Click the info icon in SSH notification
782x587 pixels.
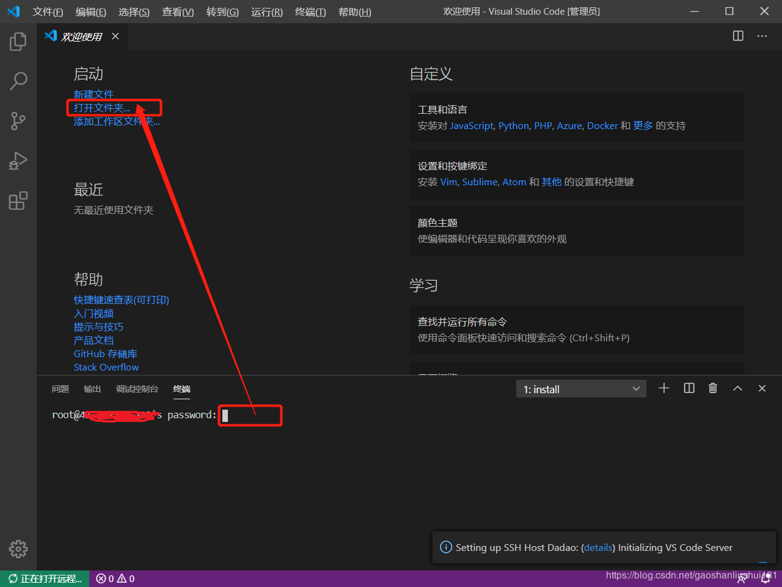coord(446,547)
